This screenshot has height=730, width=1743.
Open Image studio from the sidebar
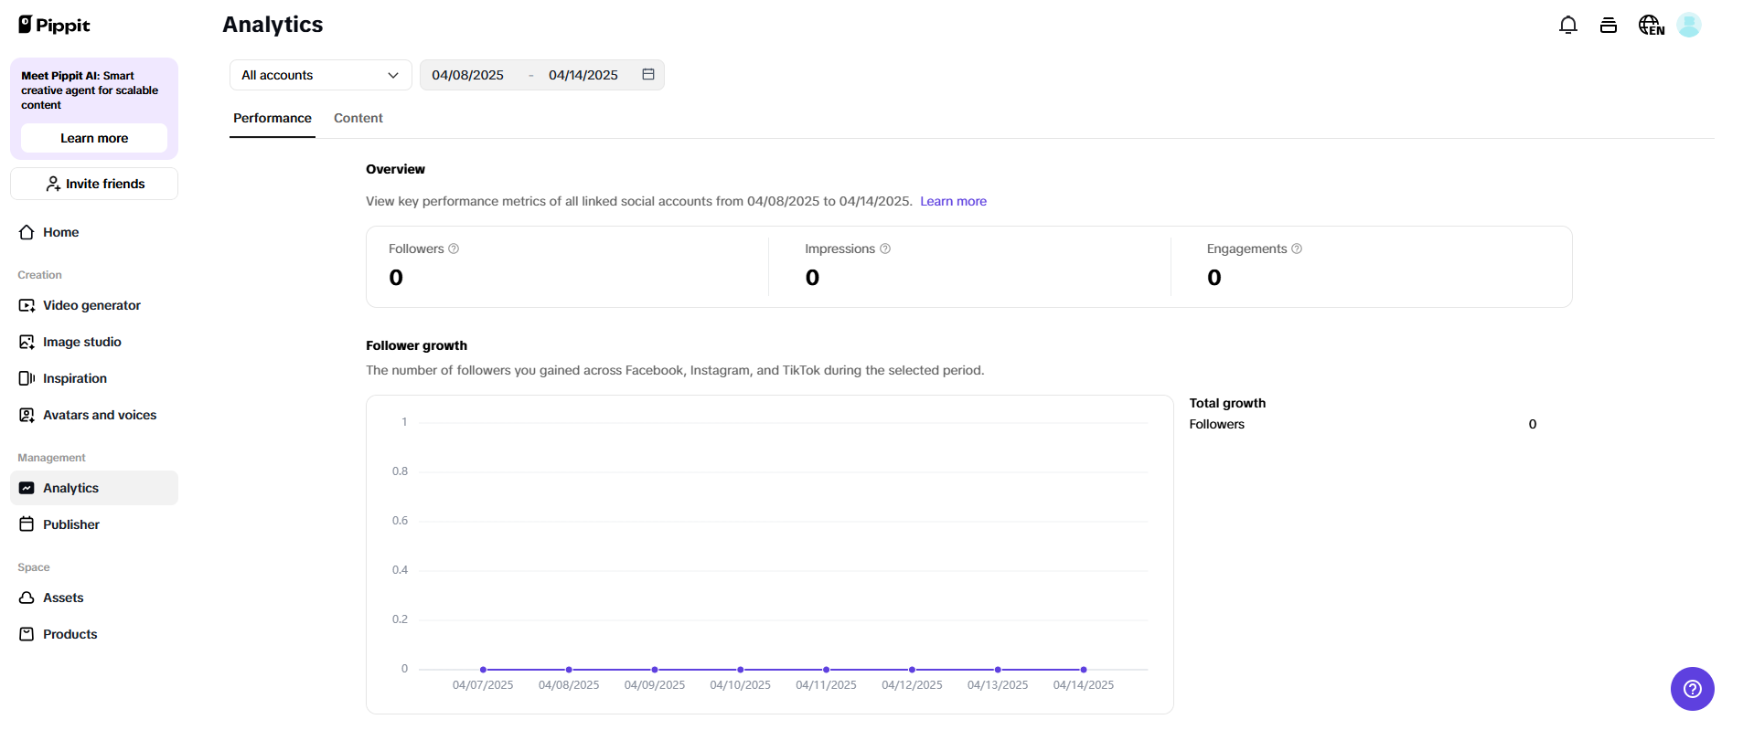point(94,342)
